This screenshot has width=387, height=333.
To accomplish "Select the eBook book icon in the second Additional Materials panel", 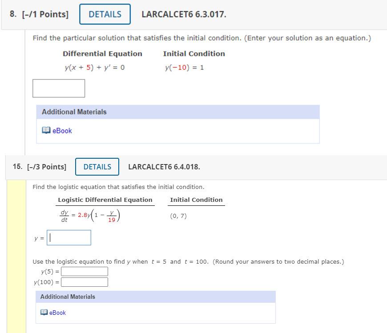I will point(44,313).
